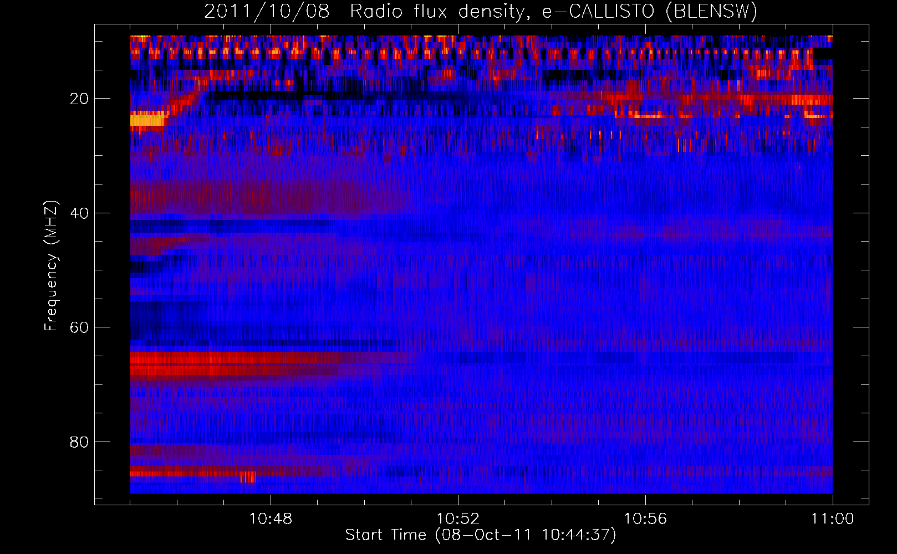This screenshot has height=554, width=897.
Task: Click the '11:00' time axis label
Action: pos(833,519)
